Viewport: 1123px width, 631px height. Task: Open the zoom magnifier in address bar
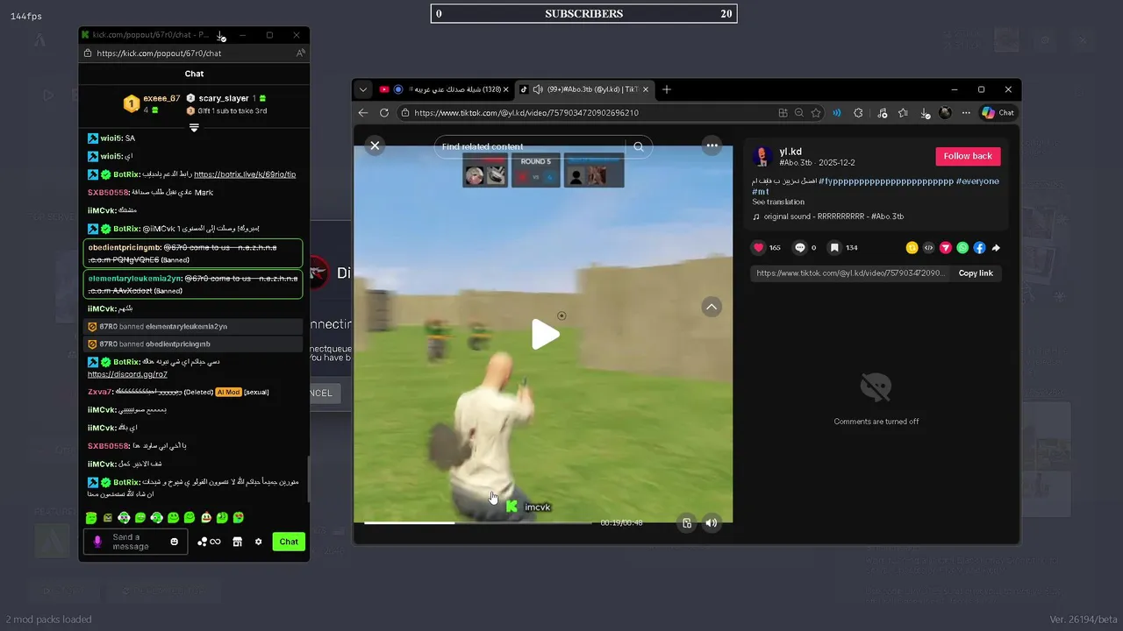click(x=799, y=113)
